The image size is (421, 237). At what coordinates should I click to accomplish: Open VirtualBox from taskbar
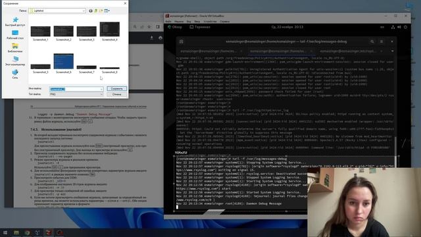(x=38, y=232)
